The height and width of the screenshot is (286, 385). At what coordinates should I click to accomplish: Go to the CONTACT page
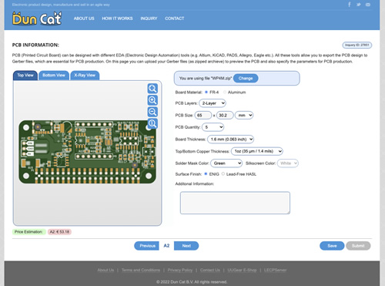click(x=175, y=19)
